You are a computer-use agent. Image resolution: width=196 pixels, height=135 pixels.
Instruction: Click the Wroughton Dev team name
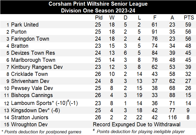tap(29, 124)
